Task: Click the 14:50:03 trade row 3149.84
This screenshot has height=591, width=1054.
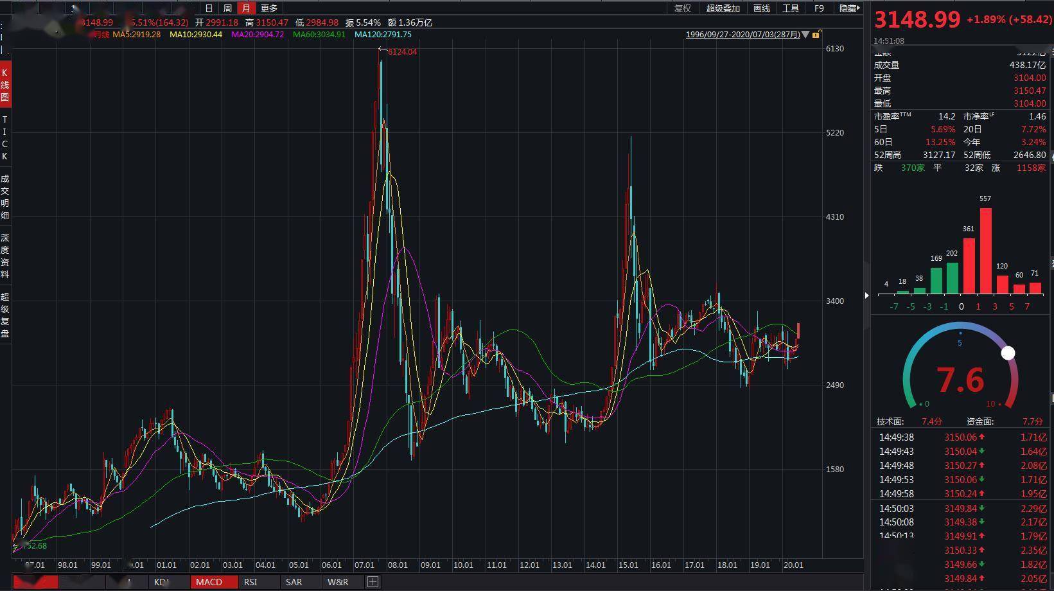Action: tap(962, 509)
